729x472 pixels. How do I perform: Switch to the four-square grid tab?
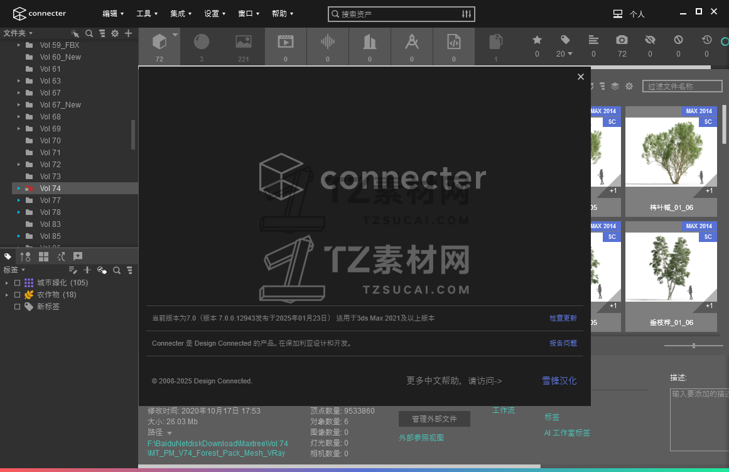click(x=44, y=256)
